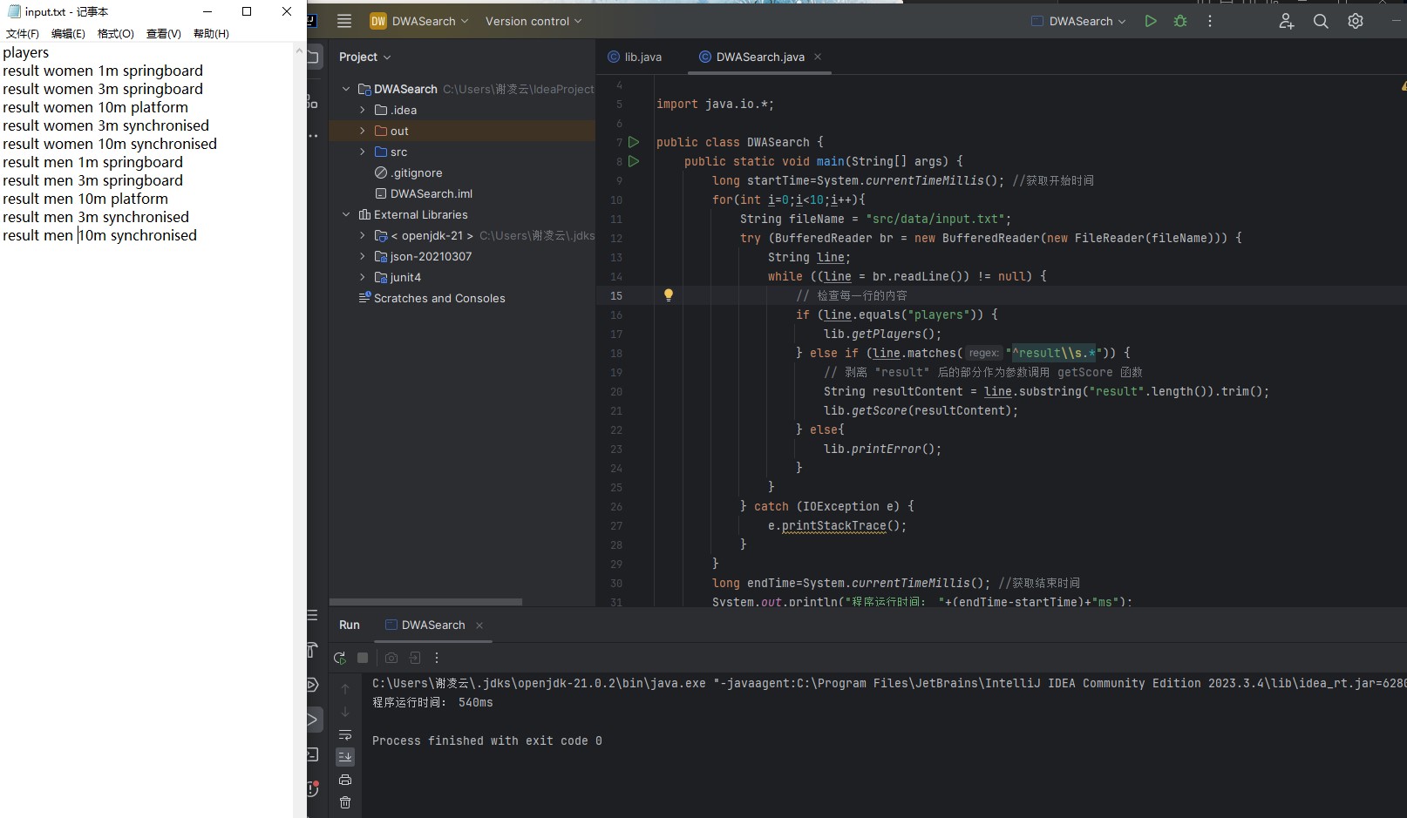Viewport: 1407px width, 818px height.
Task: Toggle soft-wrap in console
Action: [x=345, y=734]
